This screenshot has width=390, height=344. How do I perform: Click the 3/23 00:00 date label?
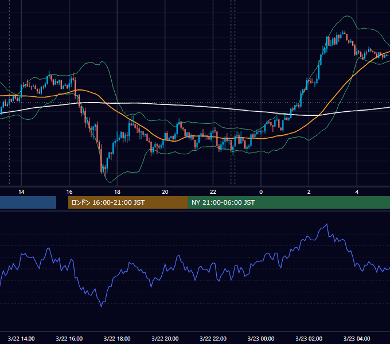261,338
